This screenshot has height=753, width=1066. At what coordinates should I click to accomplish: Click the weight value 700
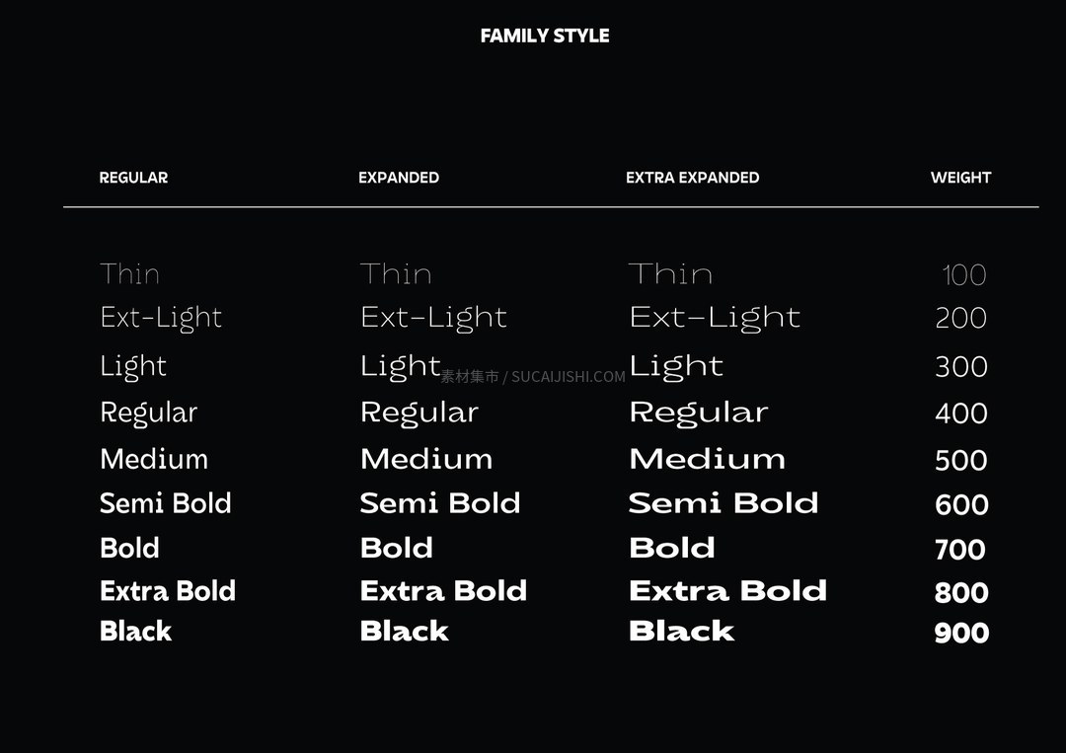(x=960, y=549)
